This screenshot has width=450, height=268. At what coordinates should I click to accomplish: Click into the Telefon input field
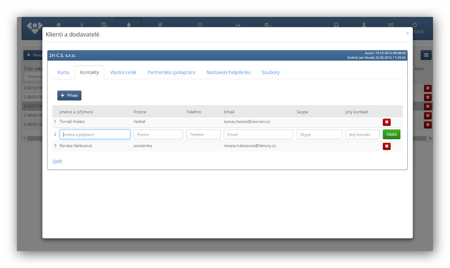(203, 134)
